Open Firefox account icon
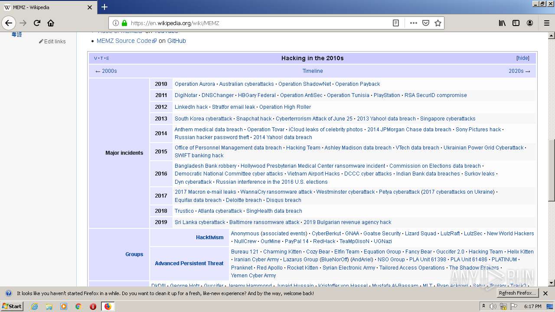Screen dimensions: 555x312 coord(530,23)
